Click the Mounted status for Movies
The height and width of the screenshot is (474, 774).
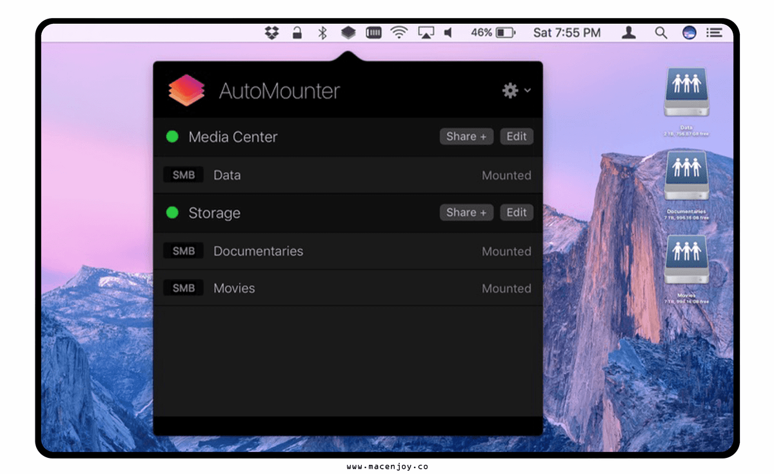[x=506, y=289]
